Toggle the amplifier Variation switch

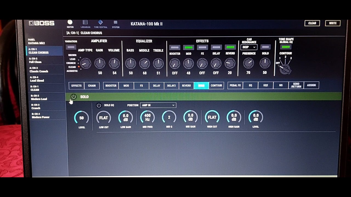point(71,47)
